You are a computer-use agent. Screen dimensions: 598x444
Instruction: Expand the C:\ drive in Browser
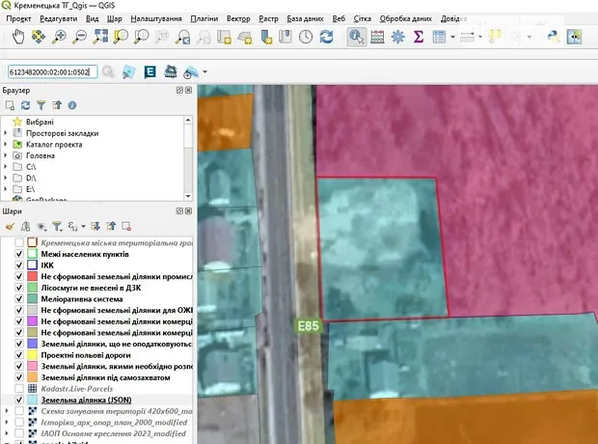(6, 166)
